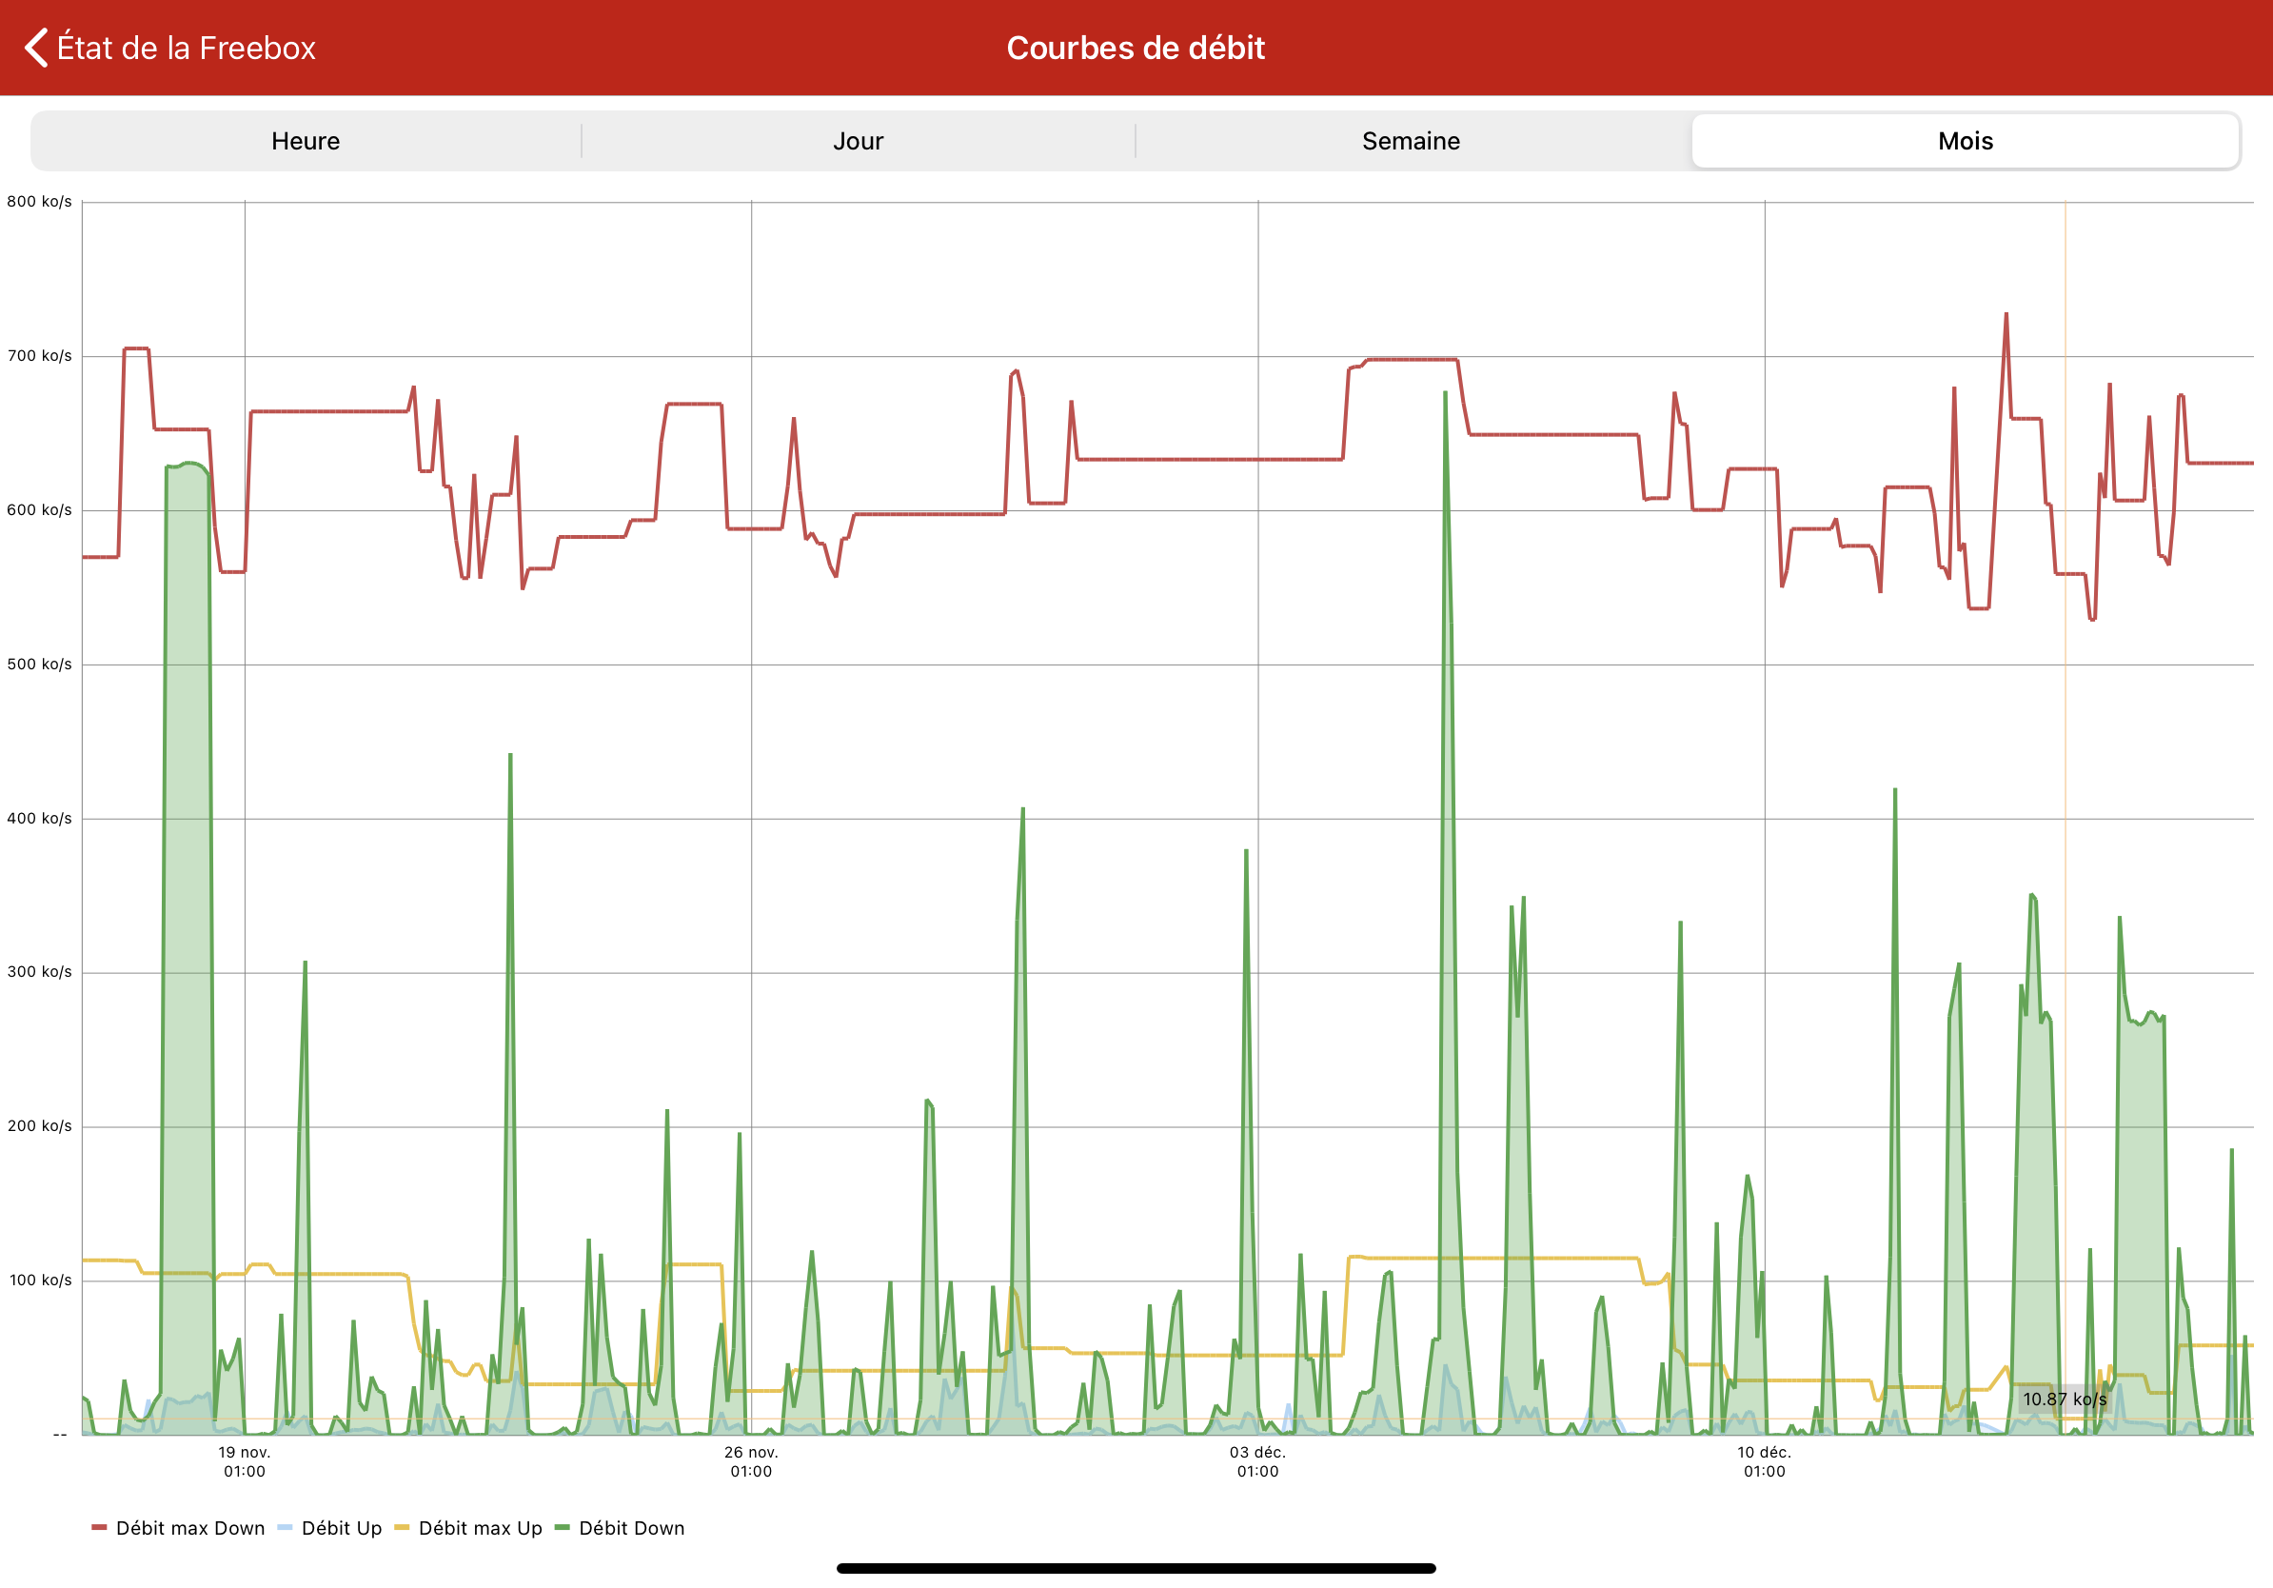Toggle the Débit Up blue legend swatch

tap(286, 1528)
